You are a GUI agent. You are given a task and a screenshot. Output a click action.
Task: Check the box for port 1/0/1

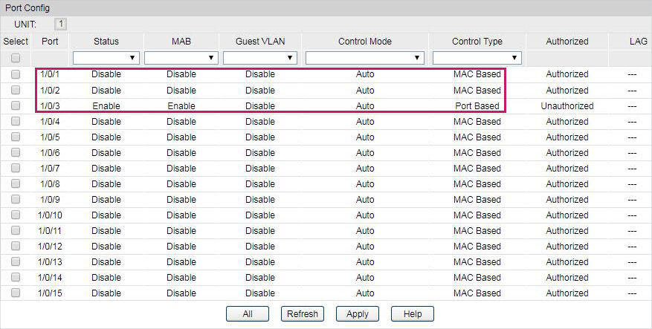[x=16, y=74]
